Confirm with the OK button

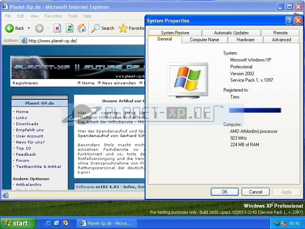[x=225, y=192]
